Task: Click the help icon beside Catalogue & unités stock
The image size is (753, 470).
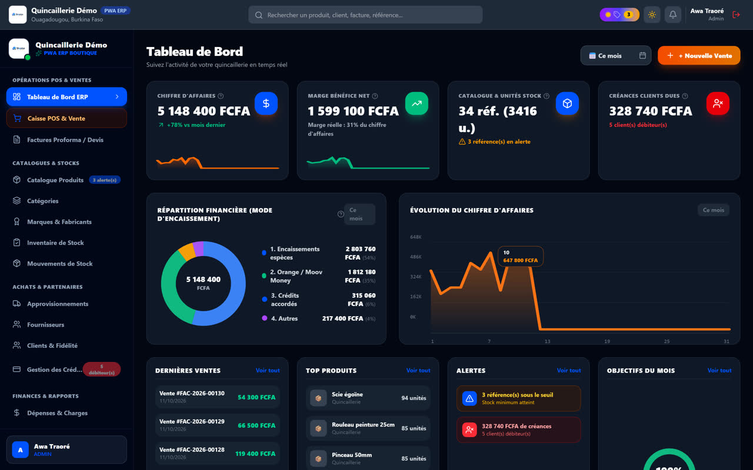Action: [x=547, y=96]
